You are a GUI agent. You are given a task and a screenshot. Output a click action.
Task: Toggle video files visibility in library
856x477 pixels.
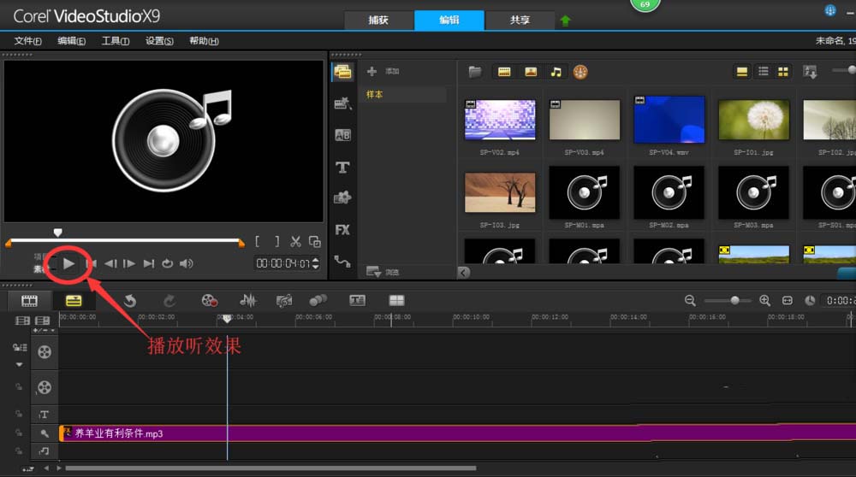[504, 72]
